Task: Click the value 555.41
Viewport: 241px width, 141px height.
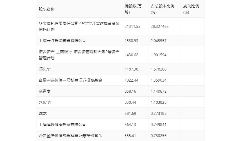Action: 130,136
